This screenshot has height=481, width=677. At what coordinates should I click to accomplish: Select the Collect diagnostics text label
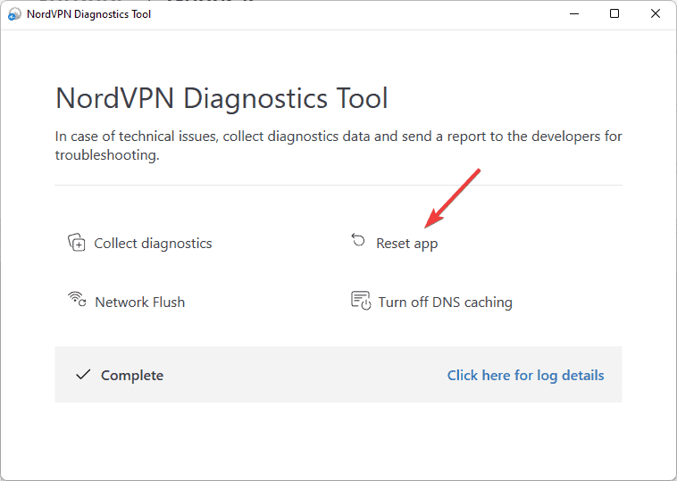[153, 243]
